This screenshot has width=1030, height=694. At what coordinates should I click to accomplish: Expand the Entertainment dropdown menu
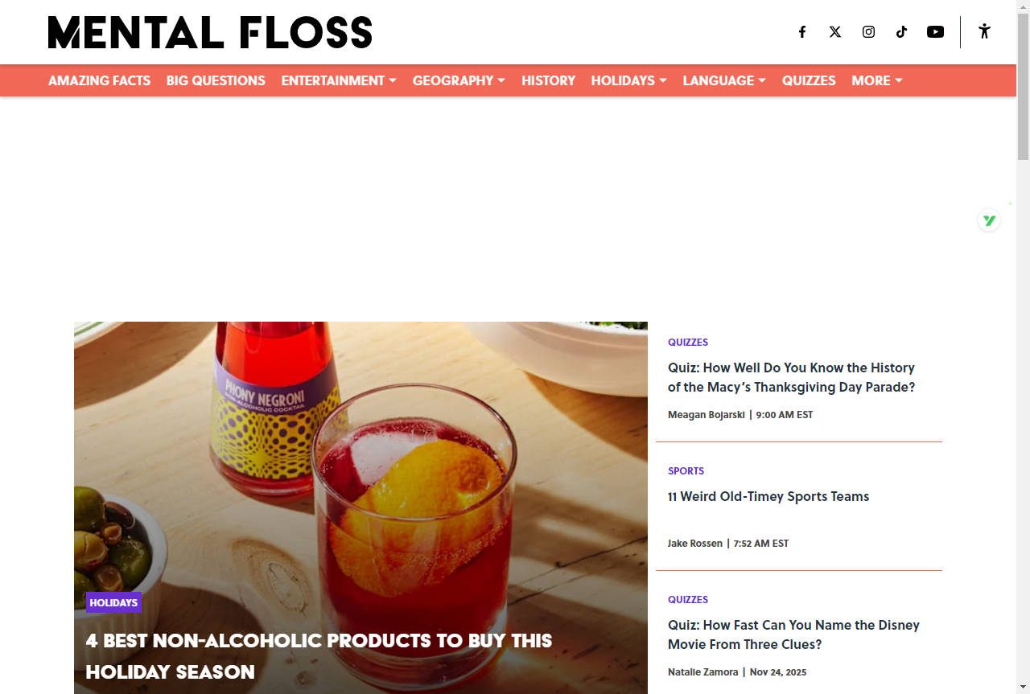339,80
